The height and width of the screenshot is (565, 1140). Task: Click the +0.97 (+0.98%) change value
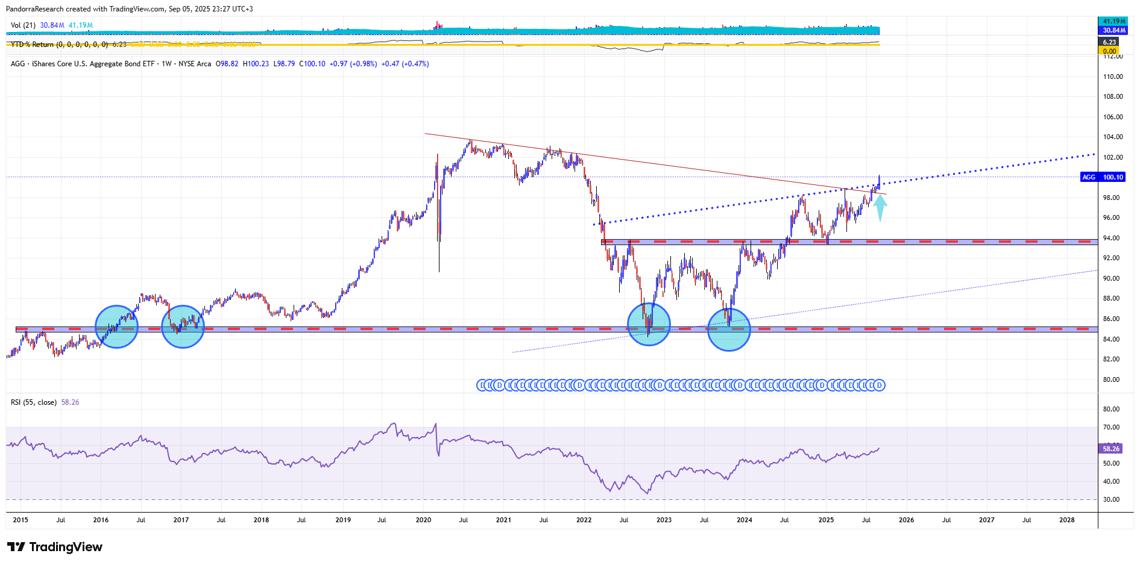coord(353,64)
